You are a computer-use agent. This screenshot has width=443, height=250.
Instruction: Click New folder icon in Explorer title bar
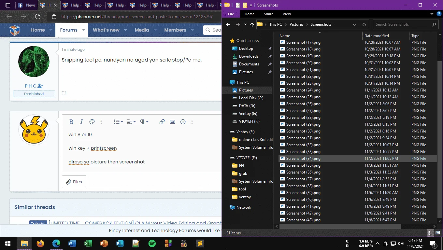[x=245, y=5]
